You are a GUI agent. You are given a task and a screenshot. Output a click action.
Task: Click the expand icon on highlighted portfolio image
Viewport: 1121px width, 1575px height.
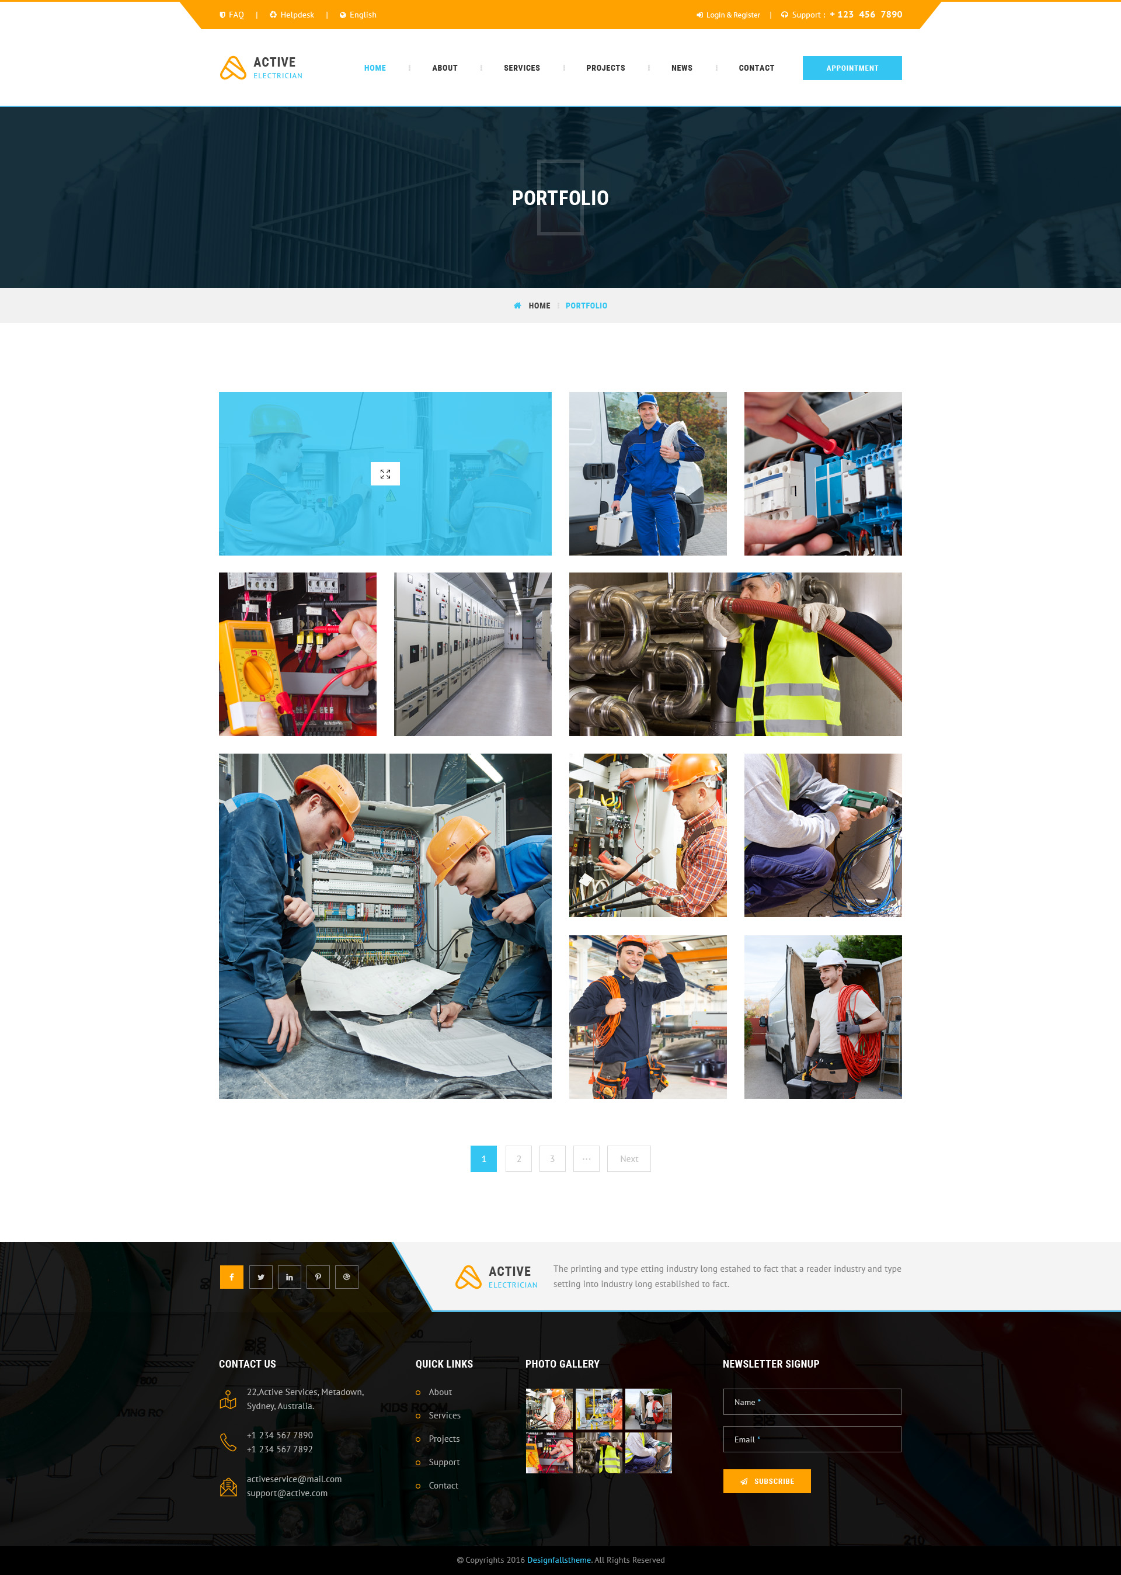(385, 474)
